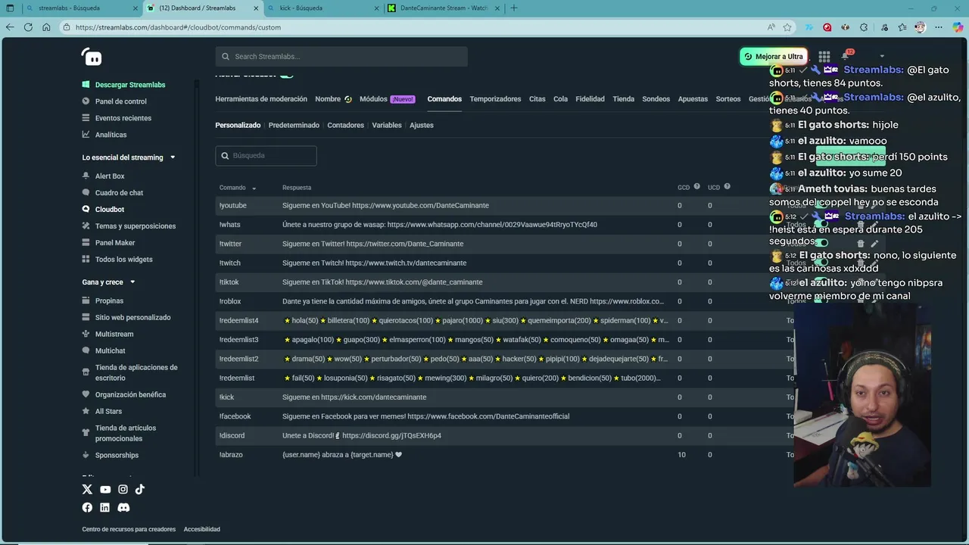Click the TikTok social icon in footer
Viewport: 969px width, 545px height.
(140, 490)
